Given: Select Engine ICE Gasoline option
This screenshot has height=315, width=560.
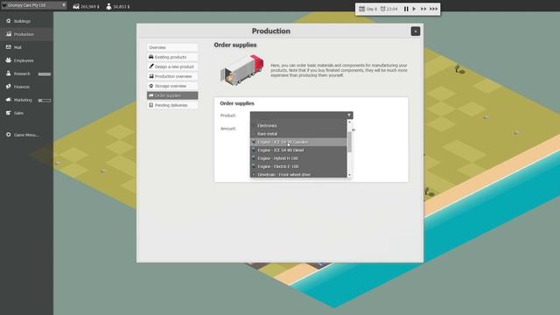Looking at the screenshot, I should pos(298,142).
